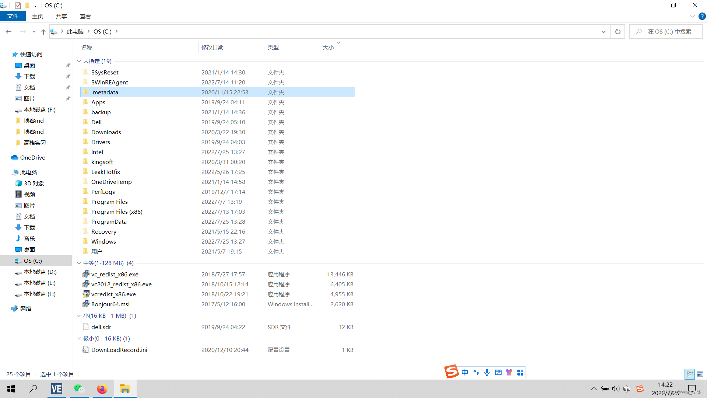Open the soft keyboard from Sogou input bar
The image size is (707, 398).
click(x=498, y=372)
